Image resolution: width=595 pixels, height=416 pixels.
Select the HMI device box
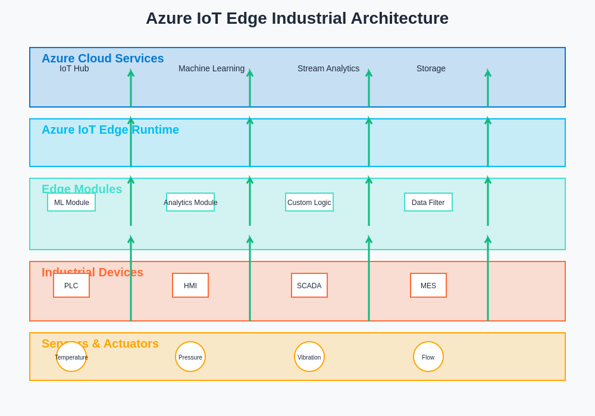coord(190,285)
